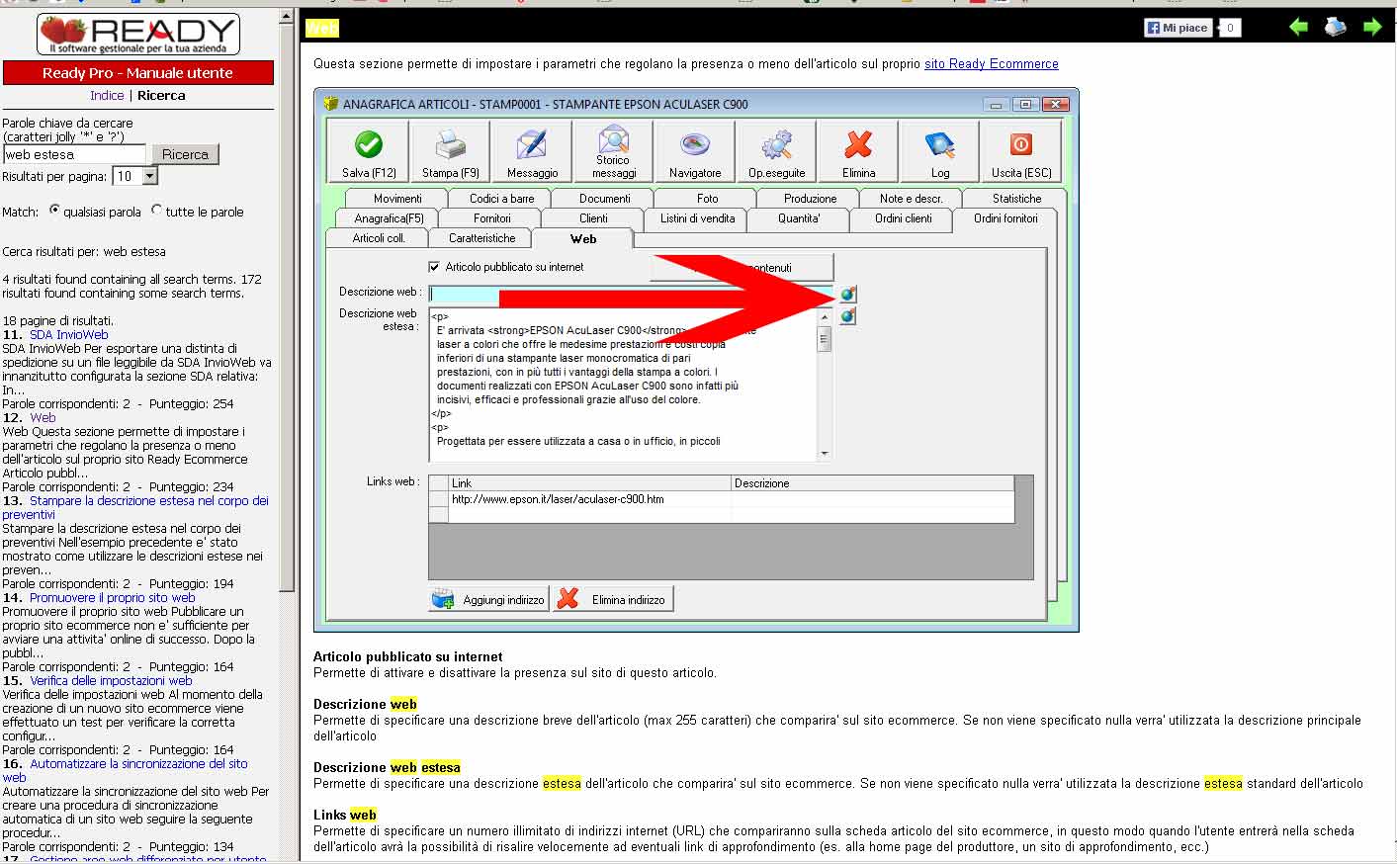
Task: Open the Documenti tab
Action: point(604,199)
